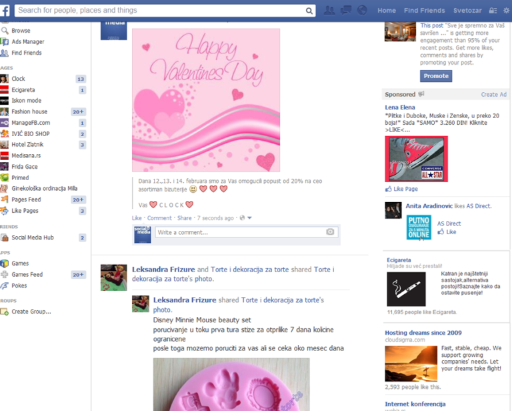Click the Facebook logo icon
Screen dimensions: 512x411
[x=5, y=10]
